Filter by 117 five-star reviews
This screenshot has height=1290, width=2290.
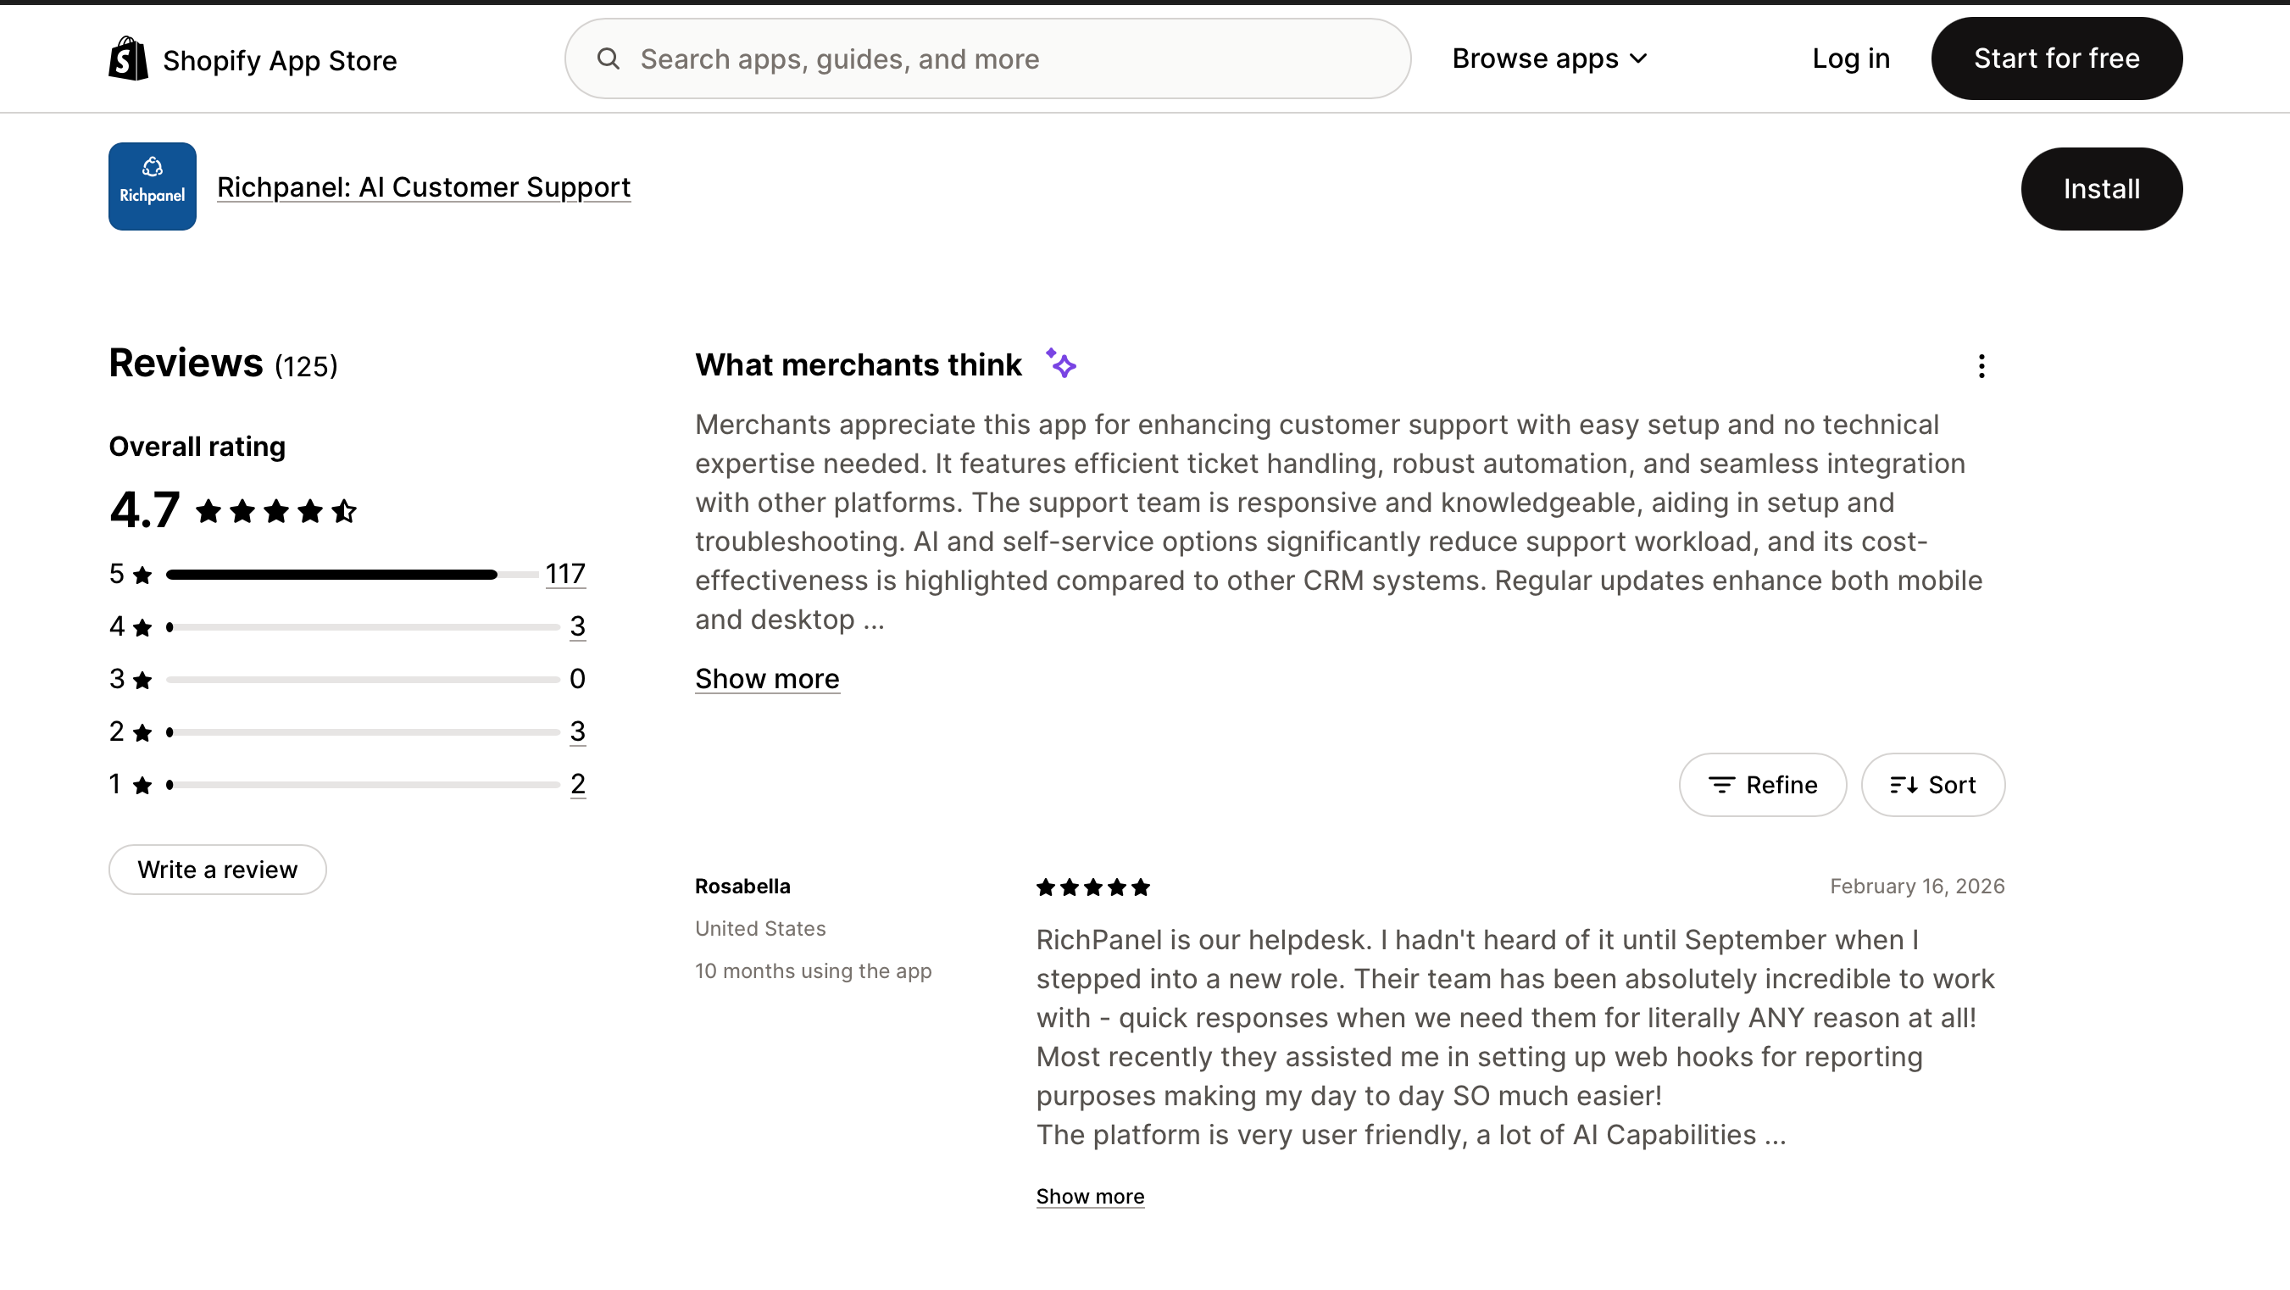pos(564,575)
